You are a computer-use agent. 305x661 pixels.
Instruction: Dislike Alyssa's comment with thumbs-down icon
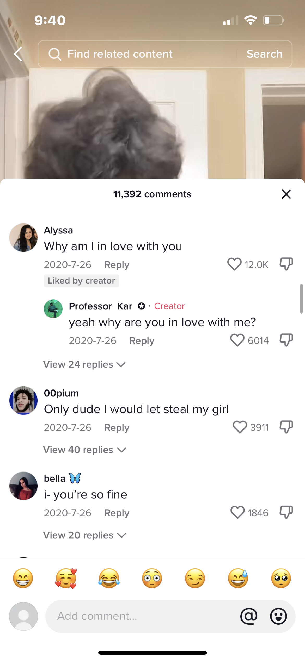tap(286, 264)
